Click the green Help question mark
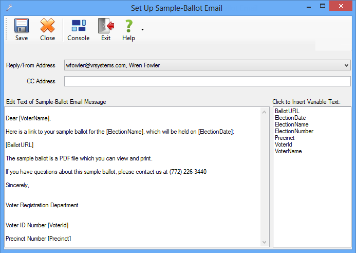This screenshot has height=253, width=356. click(129, 26)
